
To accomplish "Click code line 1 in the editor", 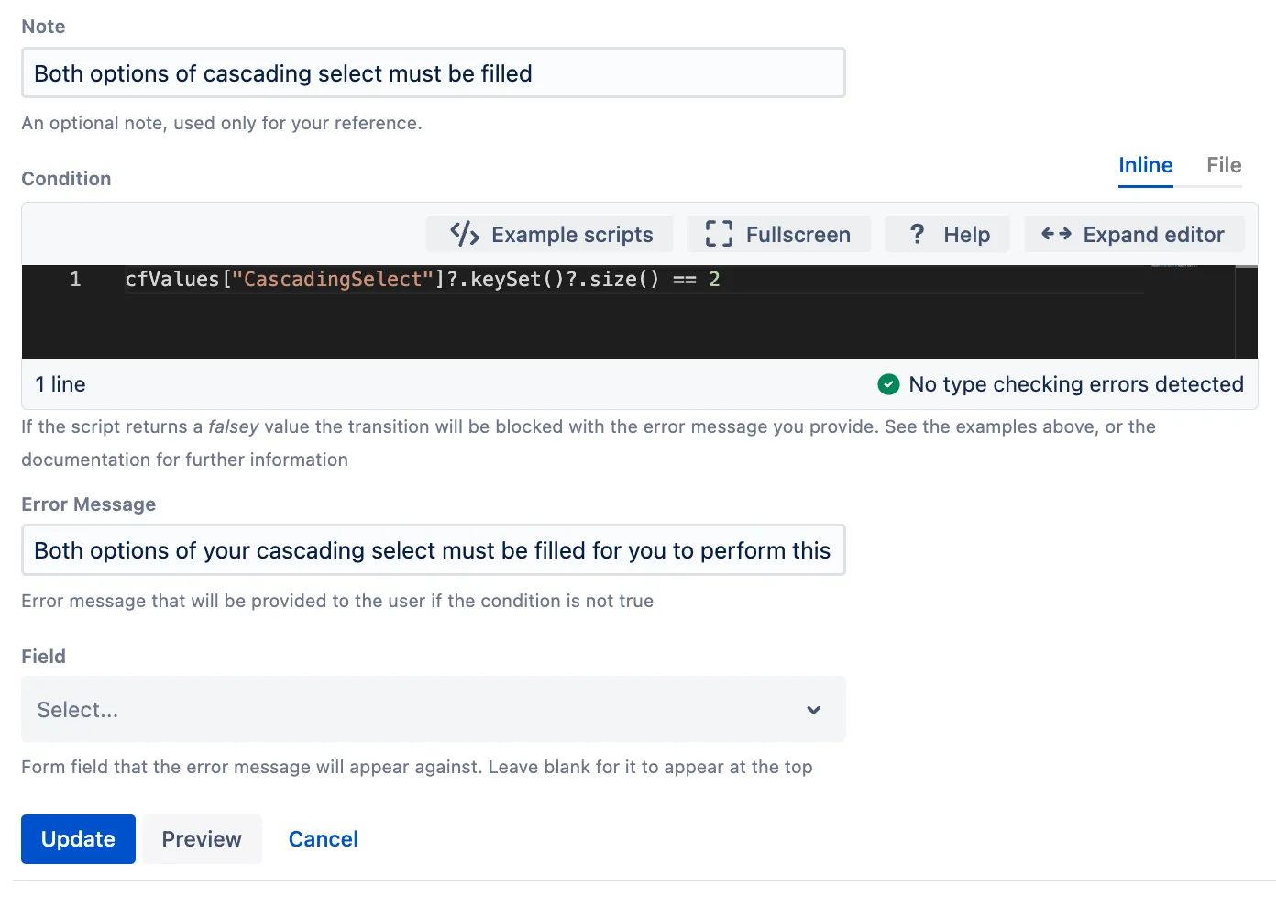I will click(423, 279).
